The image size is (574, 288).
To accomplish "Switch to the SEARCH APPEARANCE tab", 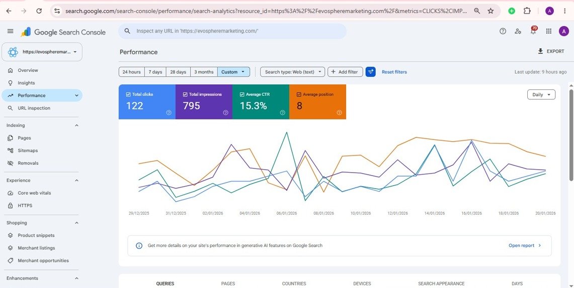I will [441, 283].
